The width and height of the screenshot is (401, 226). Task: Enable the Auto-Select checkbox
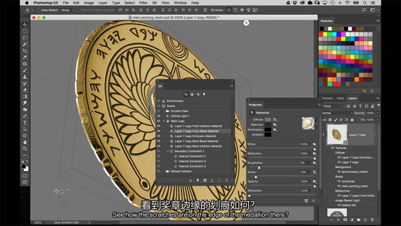click(x=39, y=10)
